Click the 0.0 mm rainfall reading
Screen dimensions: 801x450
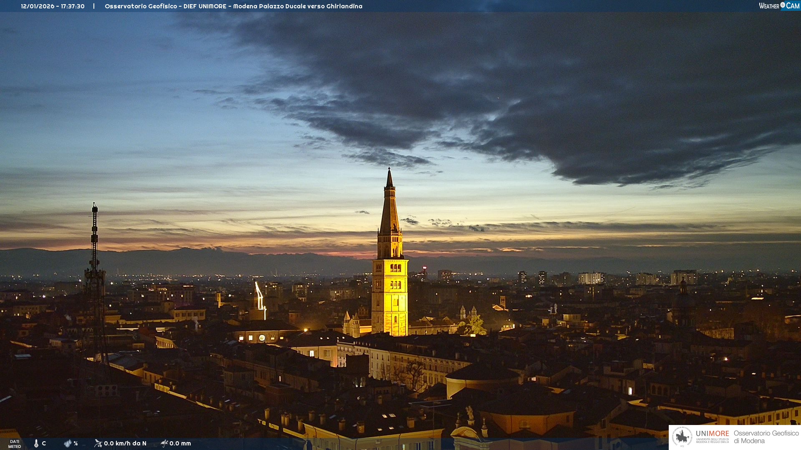[180, 443]
